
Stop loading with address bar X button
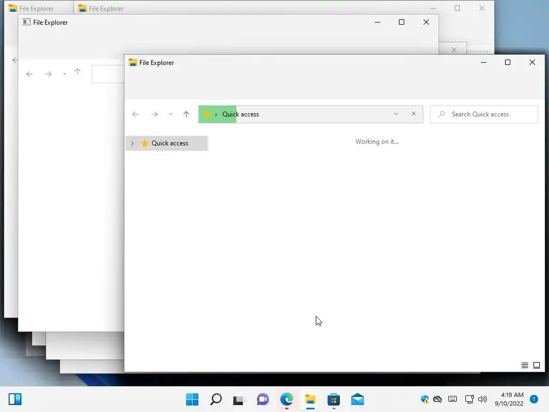pos(413,114)
